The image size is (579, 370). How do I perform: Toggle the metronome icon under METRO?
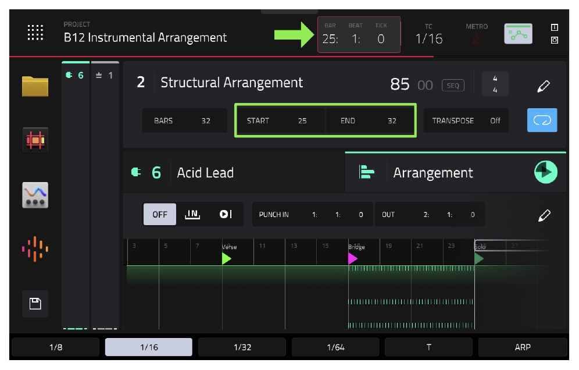tap(476, 38)
